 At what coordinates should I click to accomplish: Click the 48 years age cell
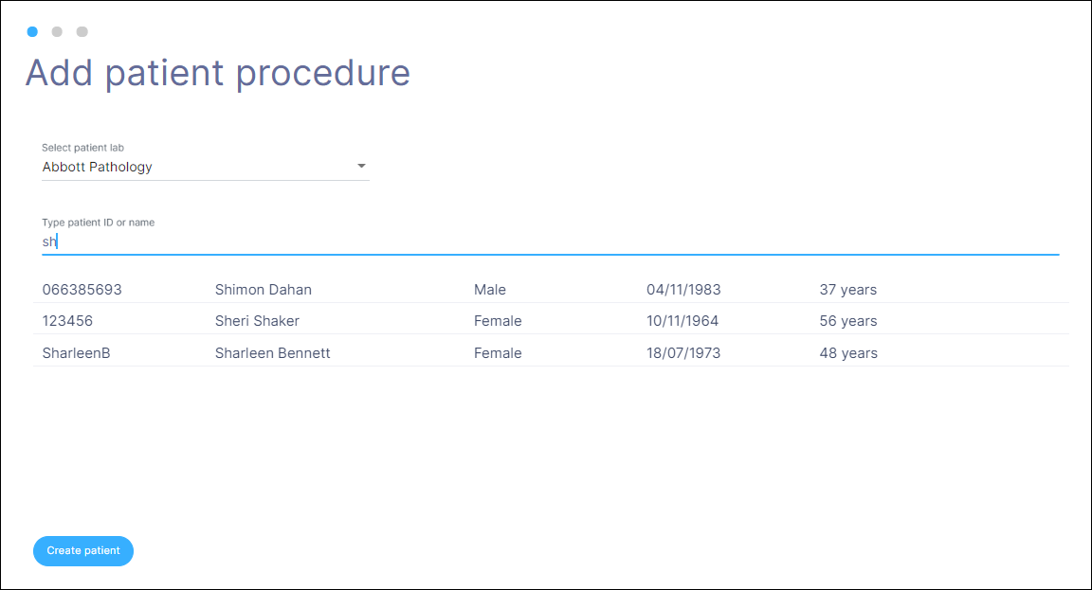(848, 353)
